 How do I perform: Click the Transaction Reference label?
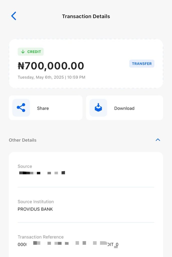[x=41, y=237]
